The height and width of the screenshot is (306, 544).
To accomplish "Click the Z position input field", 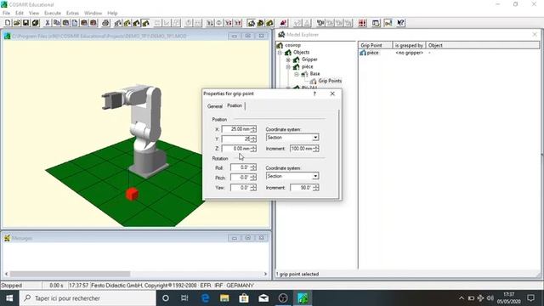I will [236, 149].
